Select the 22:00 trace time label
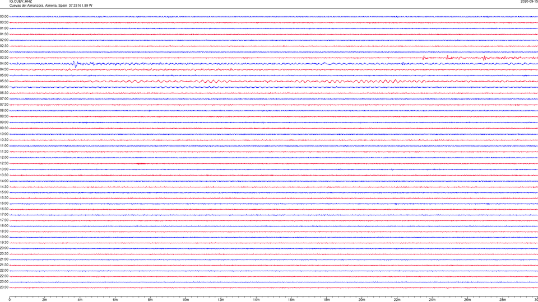Viewport: 538px width, 302px height. [4, 271]
